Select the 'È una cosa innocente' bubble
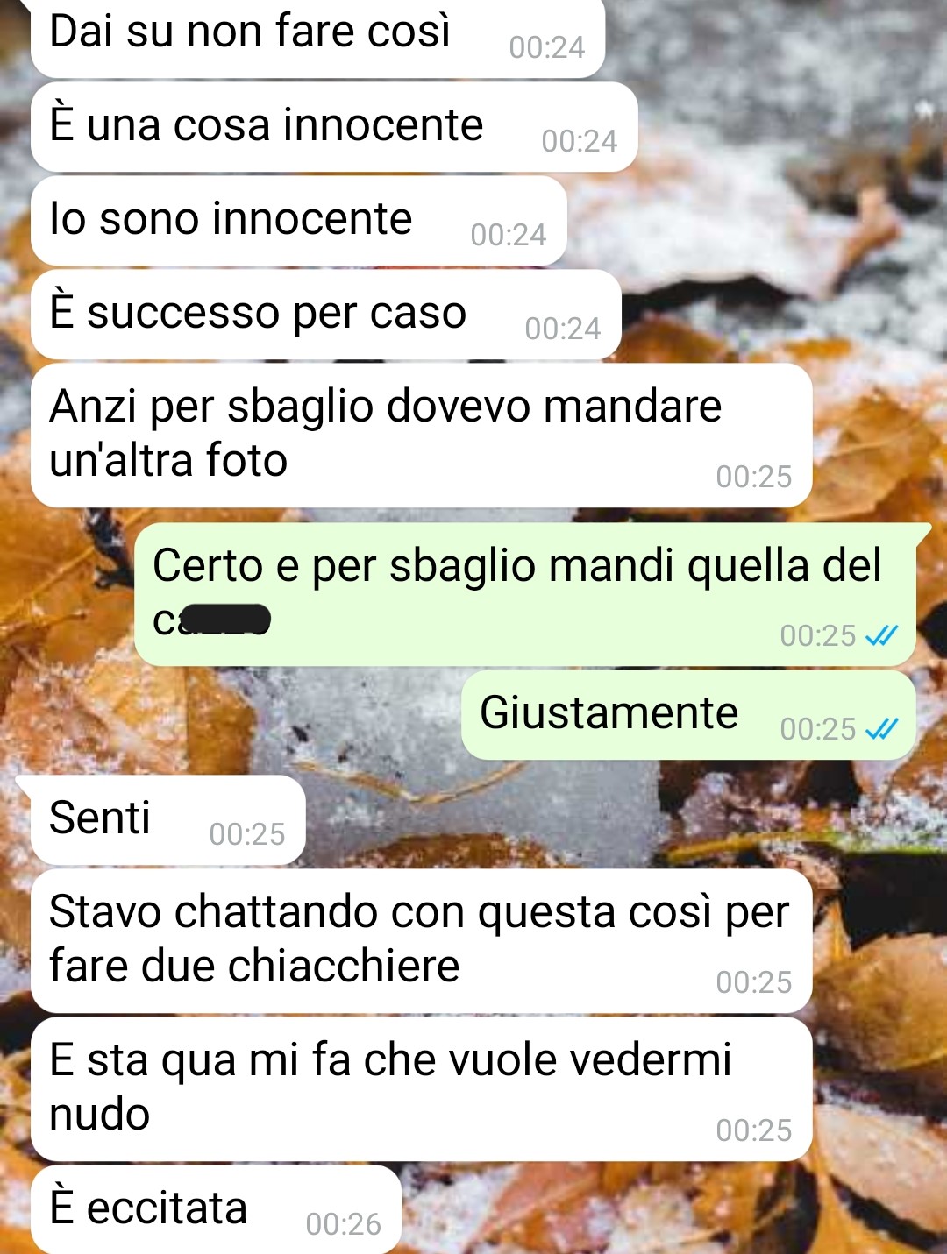 click(x=334, y=127)
